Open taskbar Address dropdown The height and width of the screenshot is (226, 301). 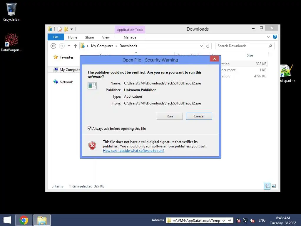[224, 220]
